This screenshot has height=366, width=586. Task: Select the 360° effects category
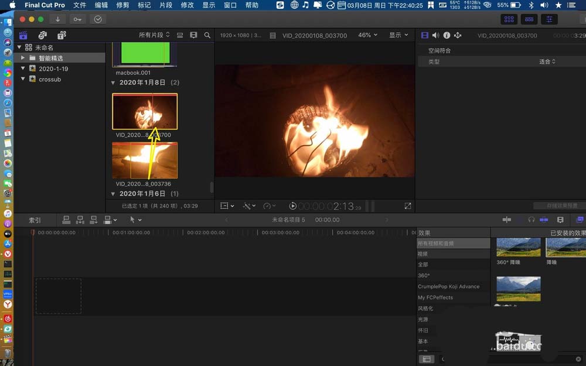tap(454, 275)
